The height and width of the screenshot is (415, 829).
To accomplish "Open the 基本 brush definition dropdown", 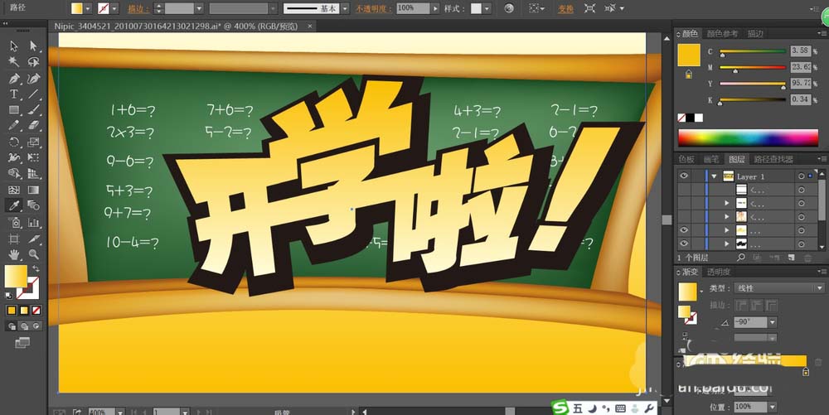I will click(345, 8).
